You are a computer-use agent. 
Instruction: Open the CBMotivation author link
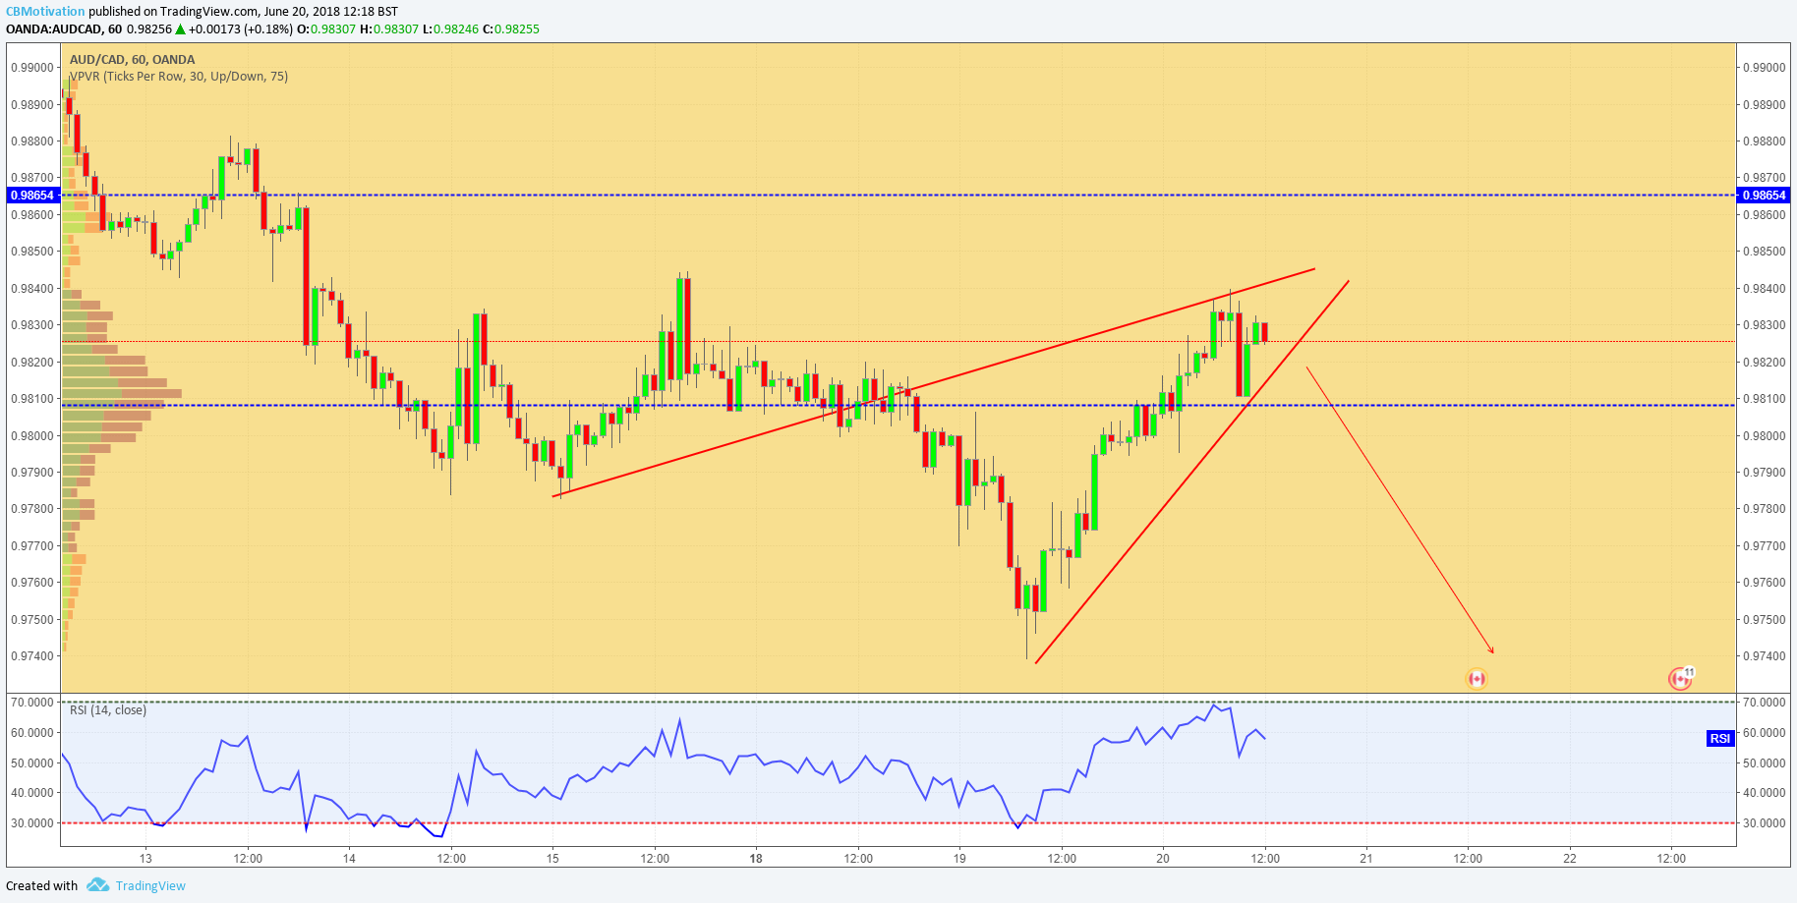click(45, 12)
